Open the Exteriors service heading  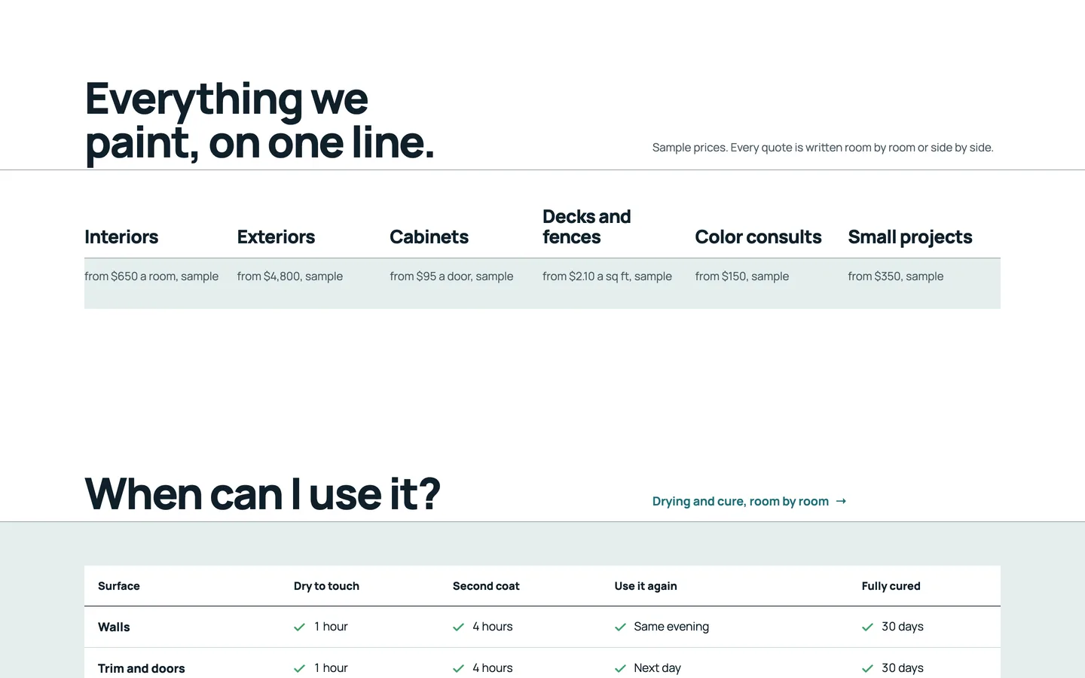(x=276, y=237)
